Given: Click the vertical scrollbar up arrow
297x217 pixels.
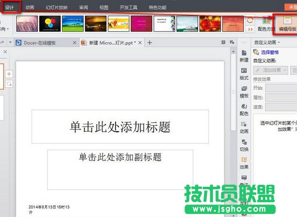Looking at the screenshot, I should tap(233, 52).
